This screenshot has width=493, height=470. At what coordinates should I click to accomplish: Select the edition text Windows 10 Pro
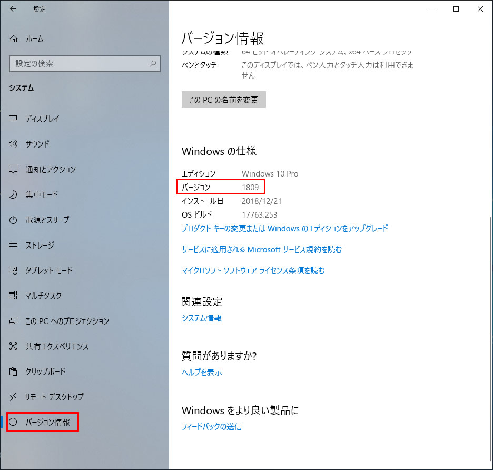270,174
